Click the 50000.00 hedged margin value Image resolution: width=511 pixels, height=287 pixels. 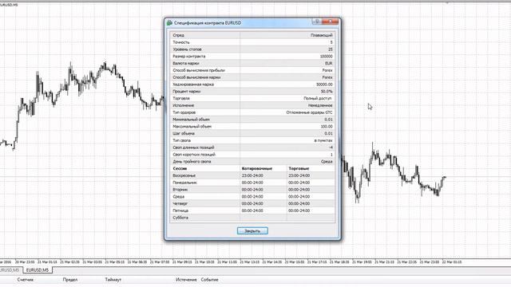tap(324, 85)
